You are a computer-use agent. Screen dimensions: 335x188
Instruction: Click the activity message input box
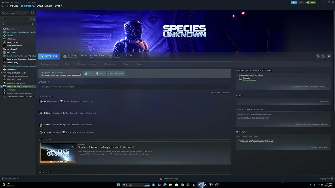pos(134,87)
